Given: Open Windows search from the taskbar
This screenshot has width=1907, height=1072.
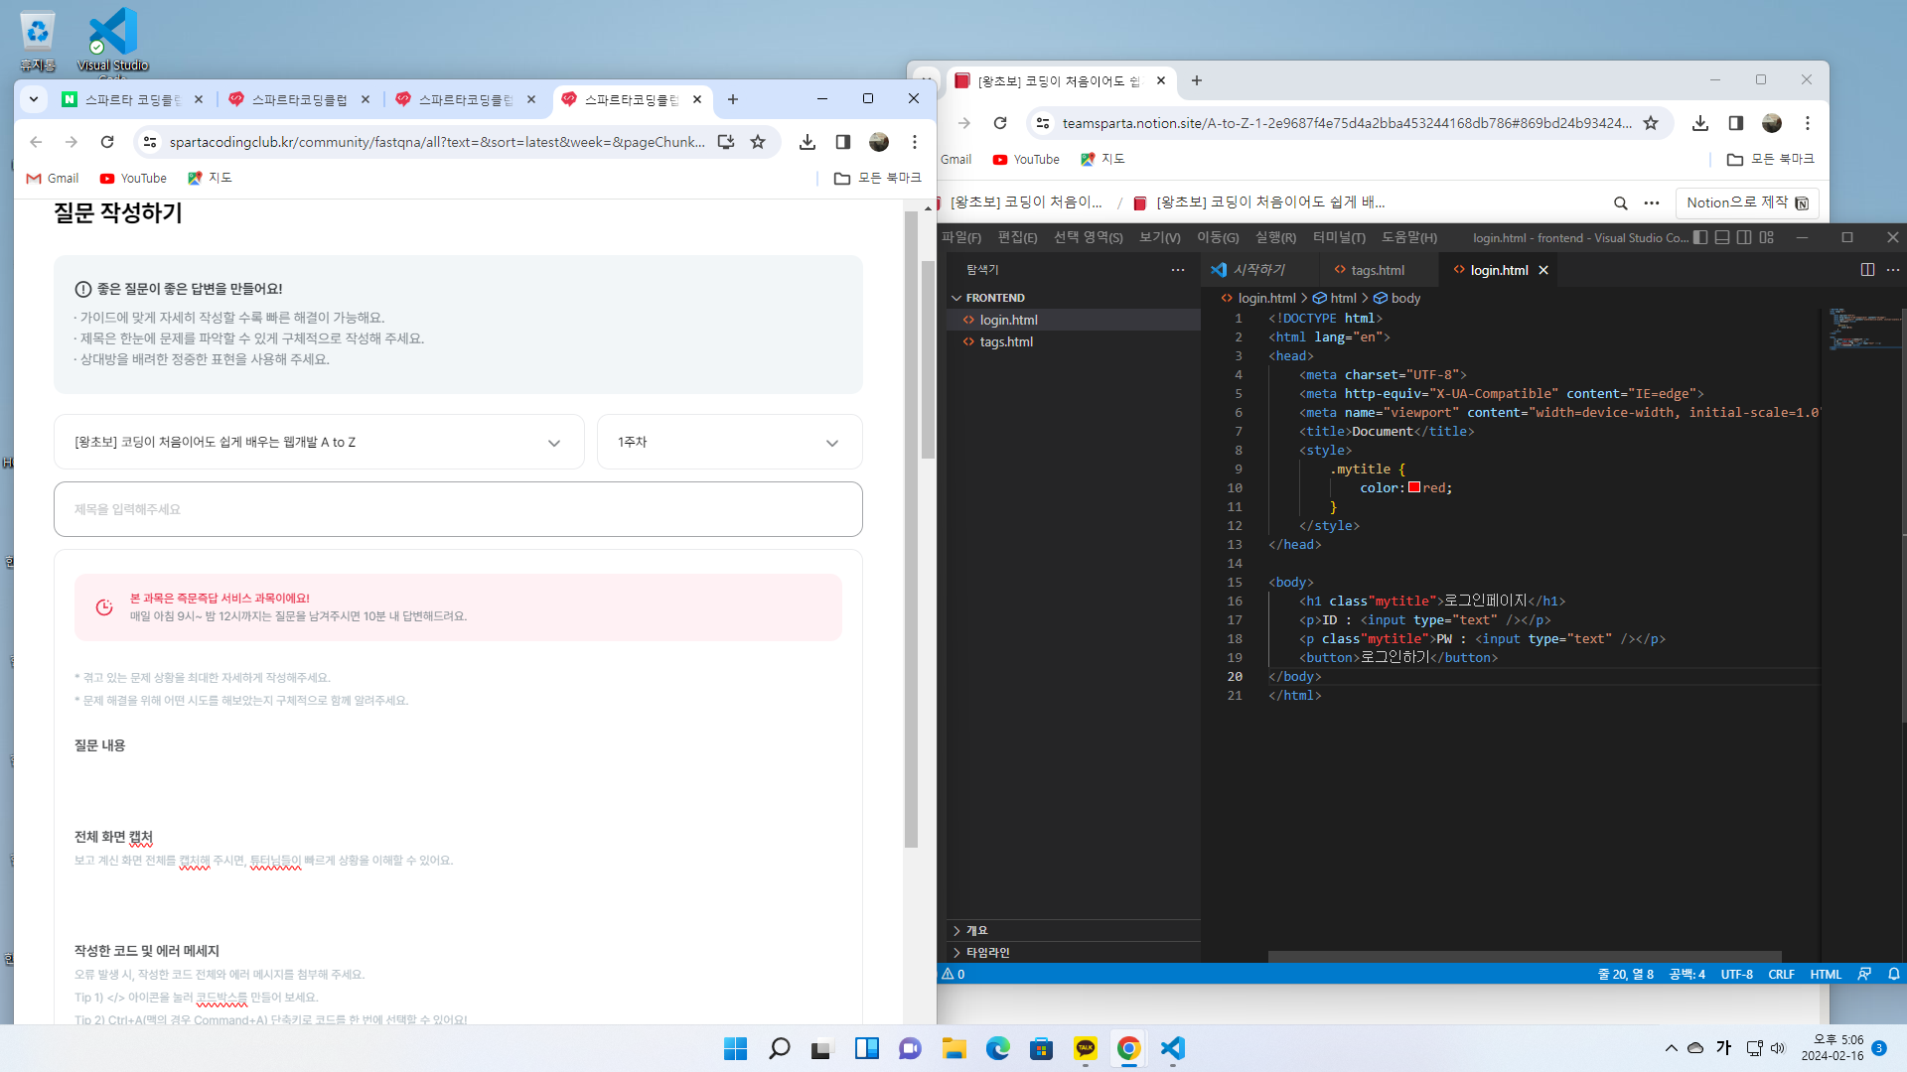Looking at the screenshot, I should pyautogui.click(x=780, y=1048).
